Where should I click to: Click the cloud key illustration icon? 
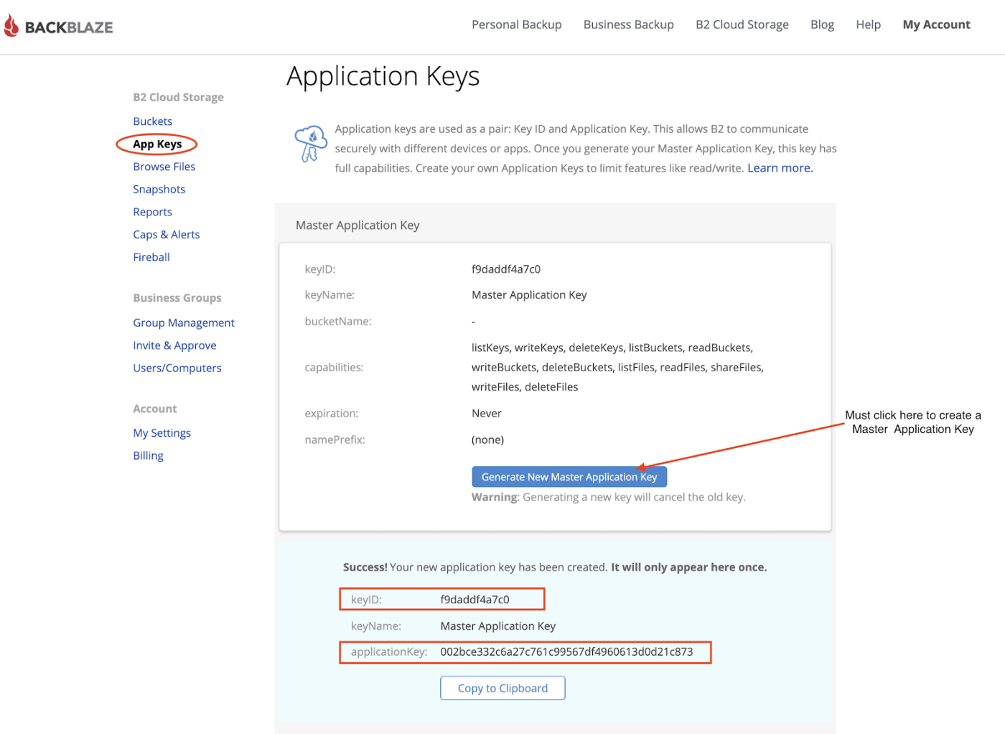click(310, 144)
